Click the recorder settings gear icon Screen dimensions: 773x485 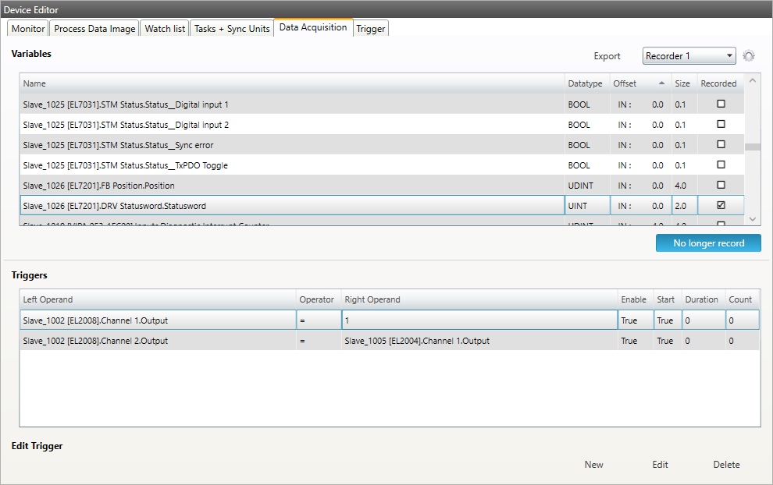tap(749, 56)
